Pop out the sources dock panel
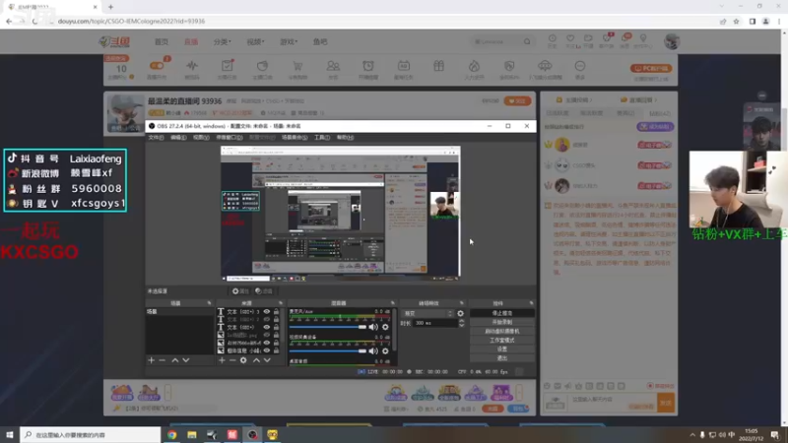 coord(281,303)
